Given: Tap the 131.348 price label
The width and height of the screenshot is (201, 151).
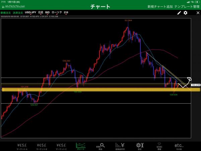Looking at the screenshot, I should [x=24, y=87].
